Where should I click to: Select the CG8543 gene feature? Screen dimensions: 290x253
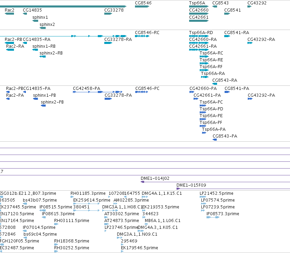pos(215,6)
